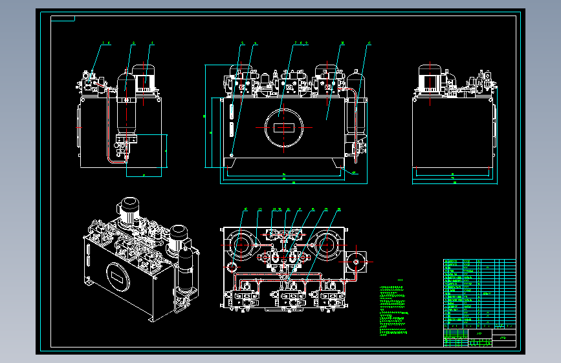Click balloon label 2 leader in left view
The image size is (561, 363).
pyautogui.click(x=129, y=67)
